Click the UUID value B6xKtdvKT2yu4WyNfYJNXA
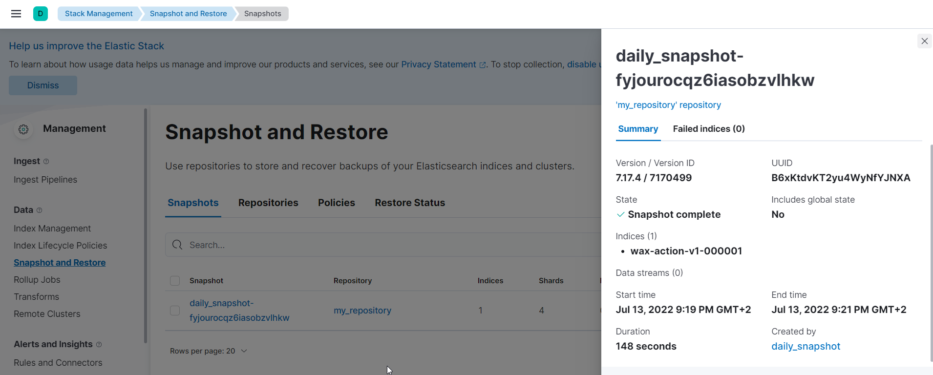Image resolution: width=933 pixels, height=375 pixels. 841,178
